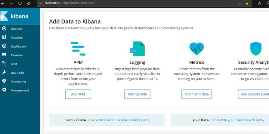This screenshot has height=134, width=269.
Task: Click the Monitoring heartbeat icon
Action: (4, 81)
